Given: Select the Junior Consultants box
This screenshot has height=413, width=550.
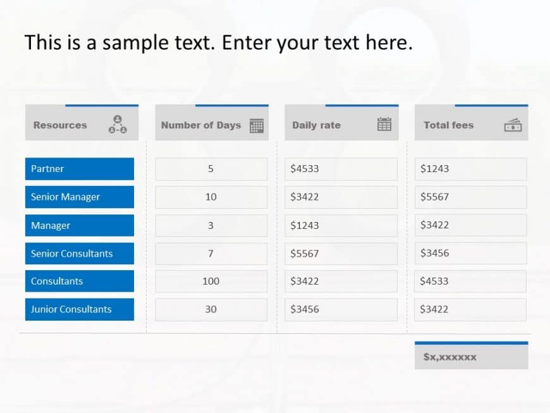Looking at the screenshot, I should click(80, 309).
